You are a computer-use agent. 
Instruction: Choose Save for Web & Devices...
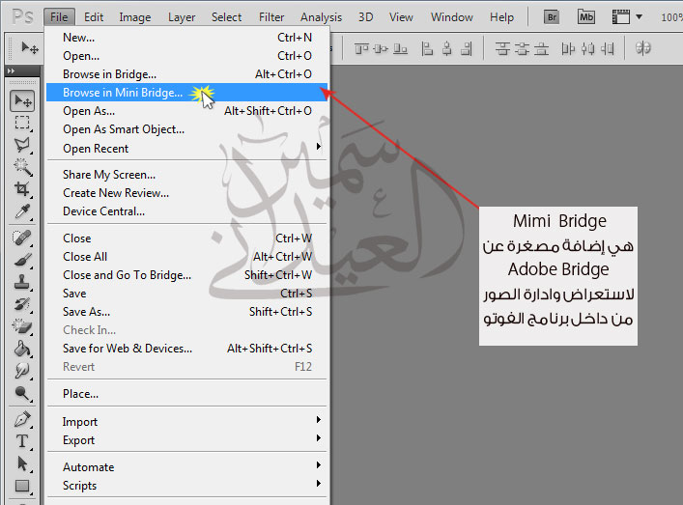click(x=186, y=349)
